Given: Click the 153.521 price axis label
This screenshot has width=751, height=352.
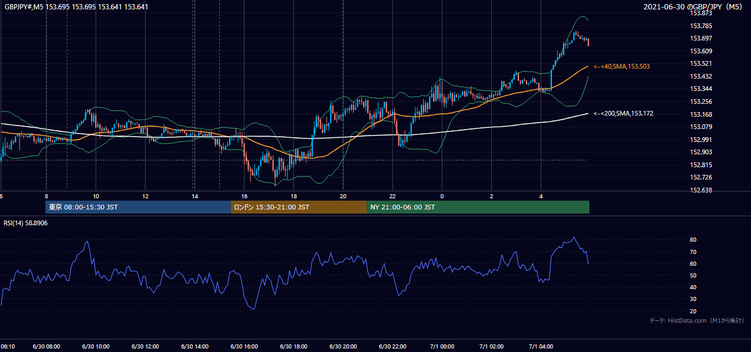Looking at the screenshot, I should click(x=701, y=63).
